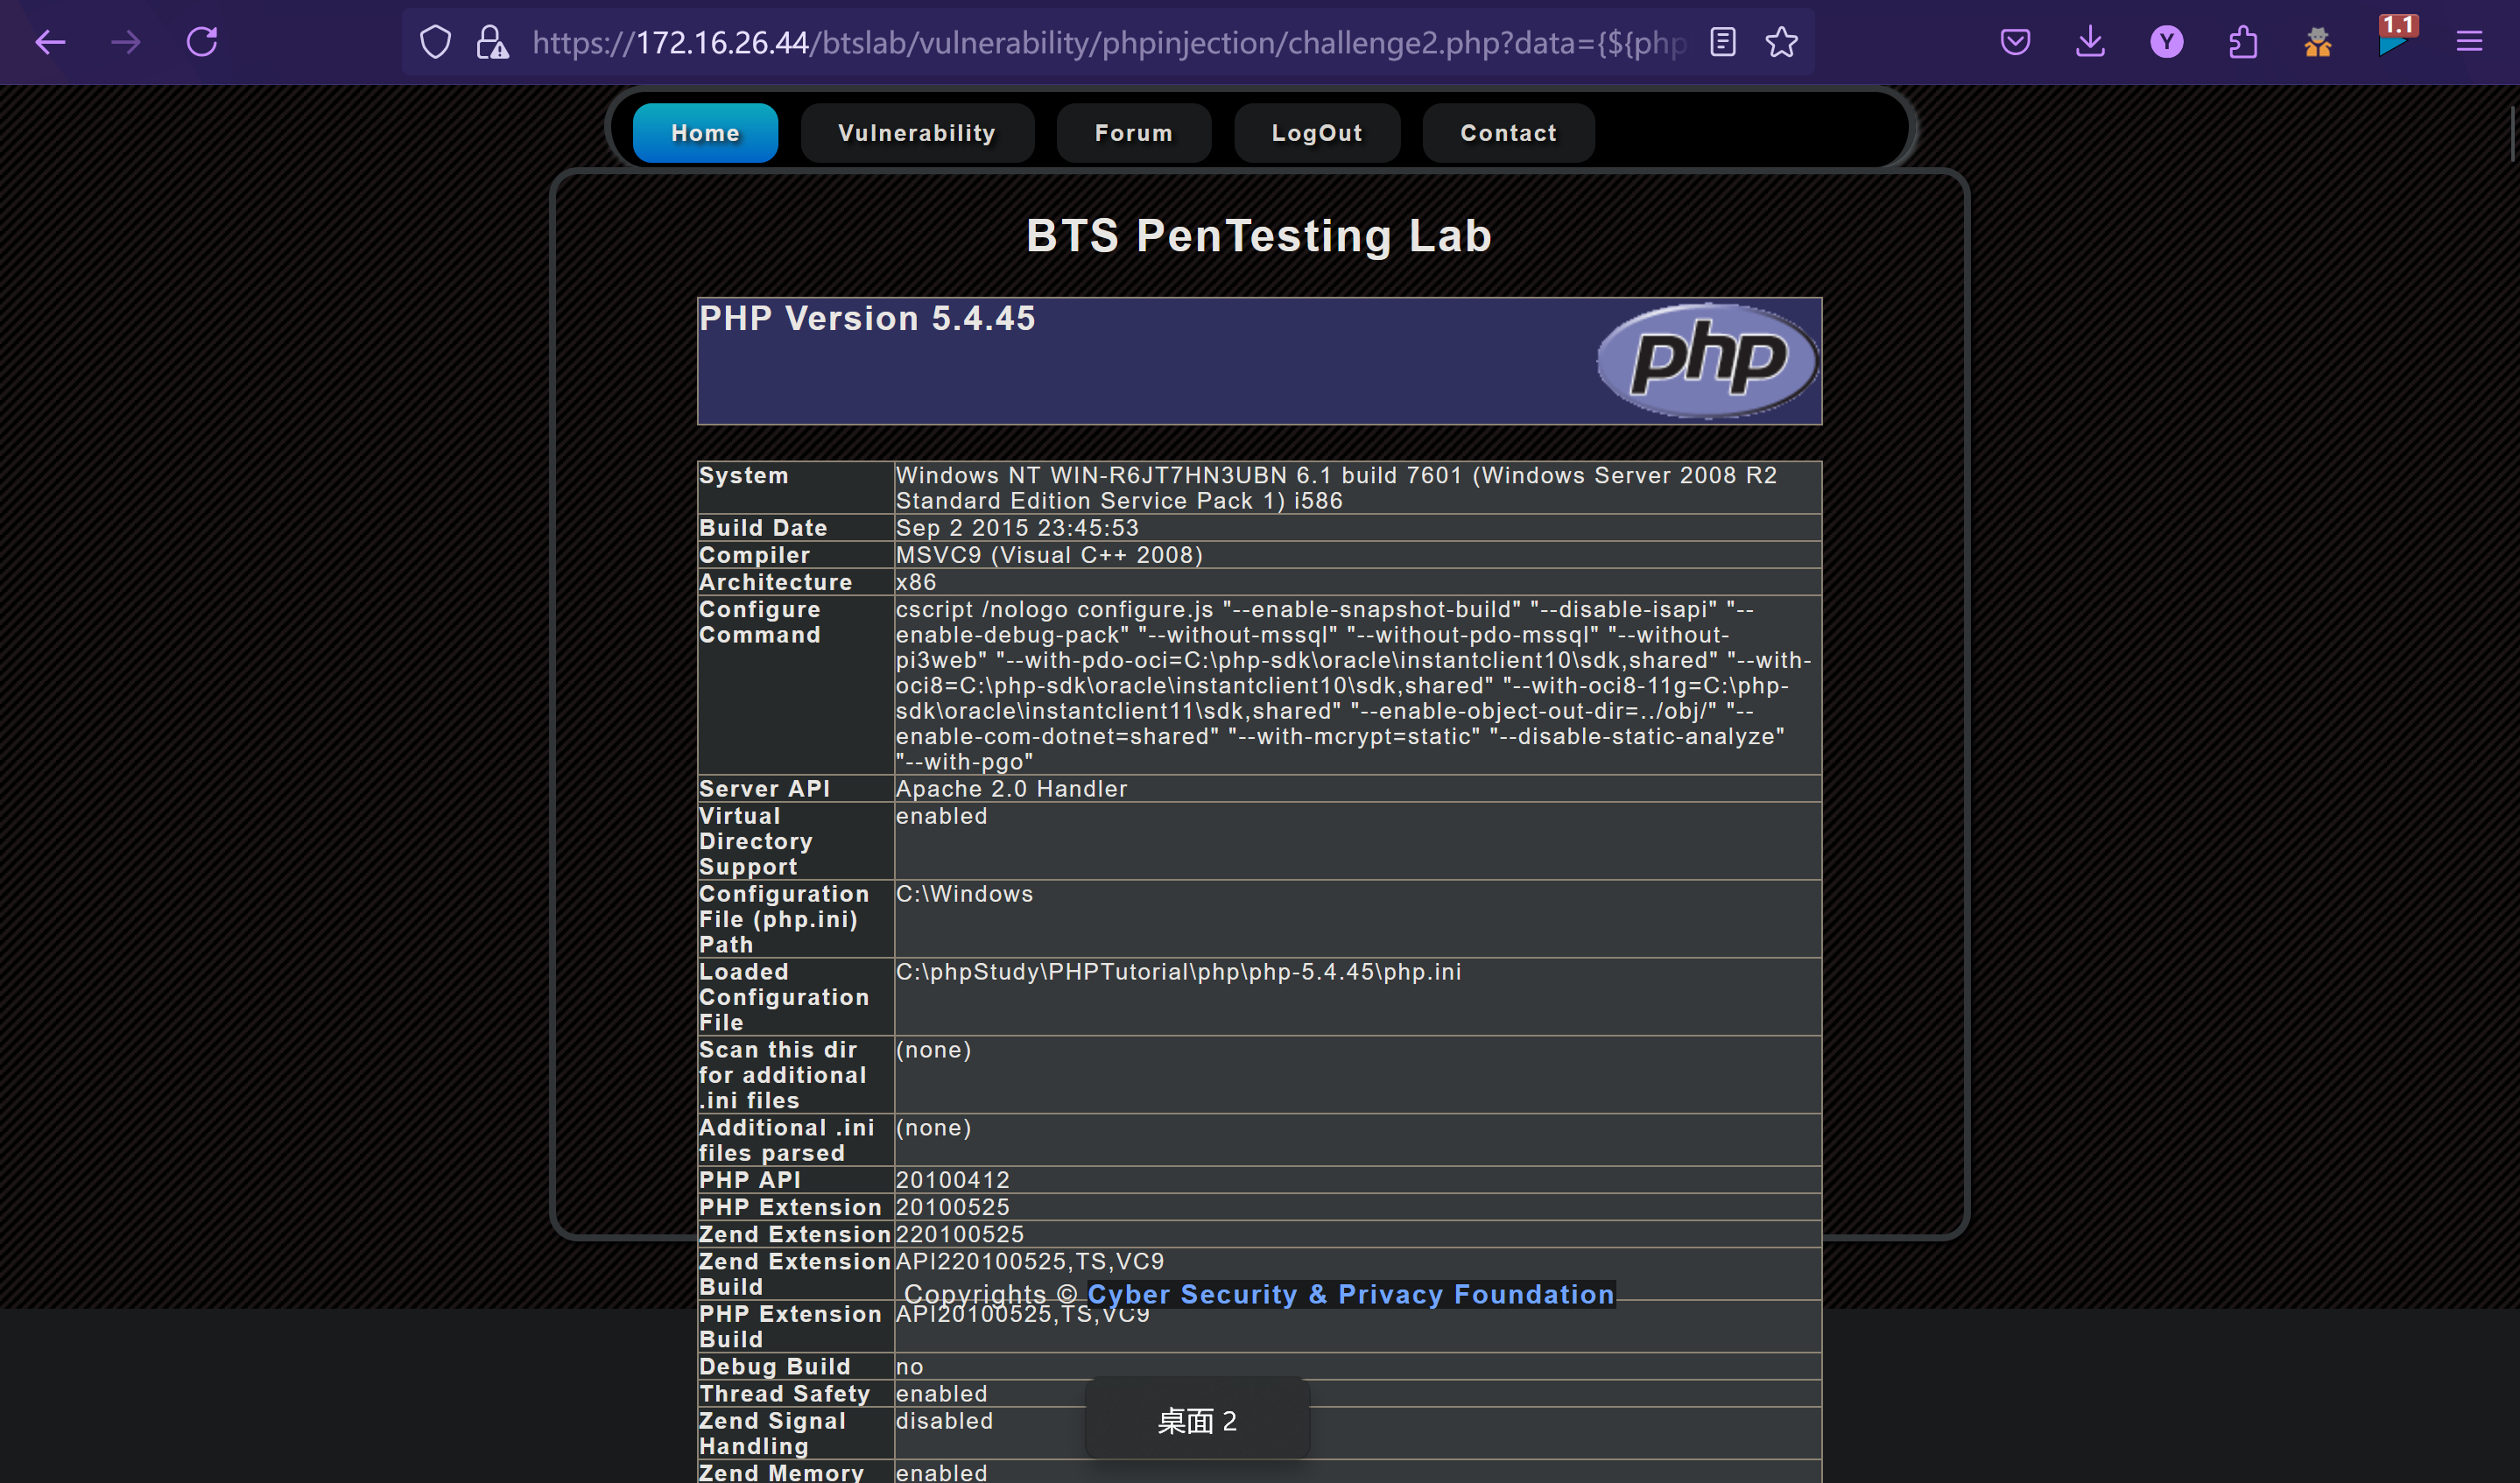Click the forward navigation arrow
Image resolution: width=2520 pixels, height=1483 pixels.
pos(126,42)
